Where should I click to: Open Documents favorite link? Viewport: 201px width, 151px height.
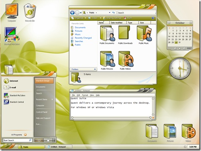[80, 27]
